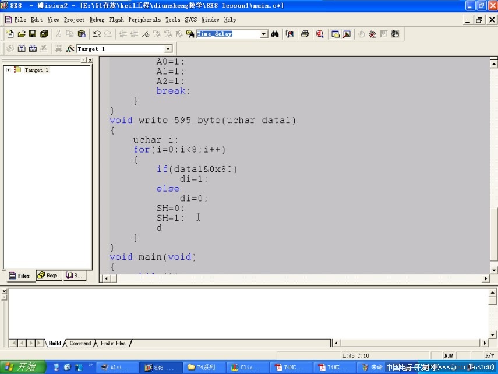This screenshot has height=374, width=498.
Task: Open the View menu
Action: point(54,20)
